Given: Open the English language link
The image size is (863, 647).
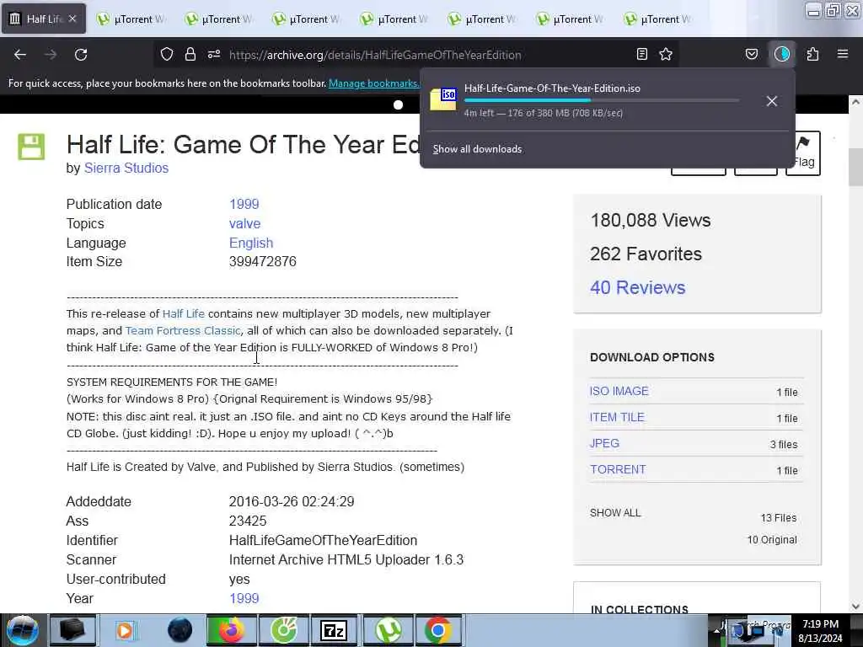Looking at the screenshot, I should (x=251, y=243).
